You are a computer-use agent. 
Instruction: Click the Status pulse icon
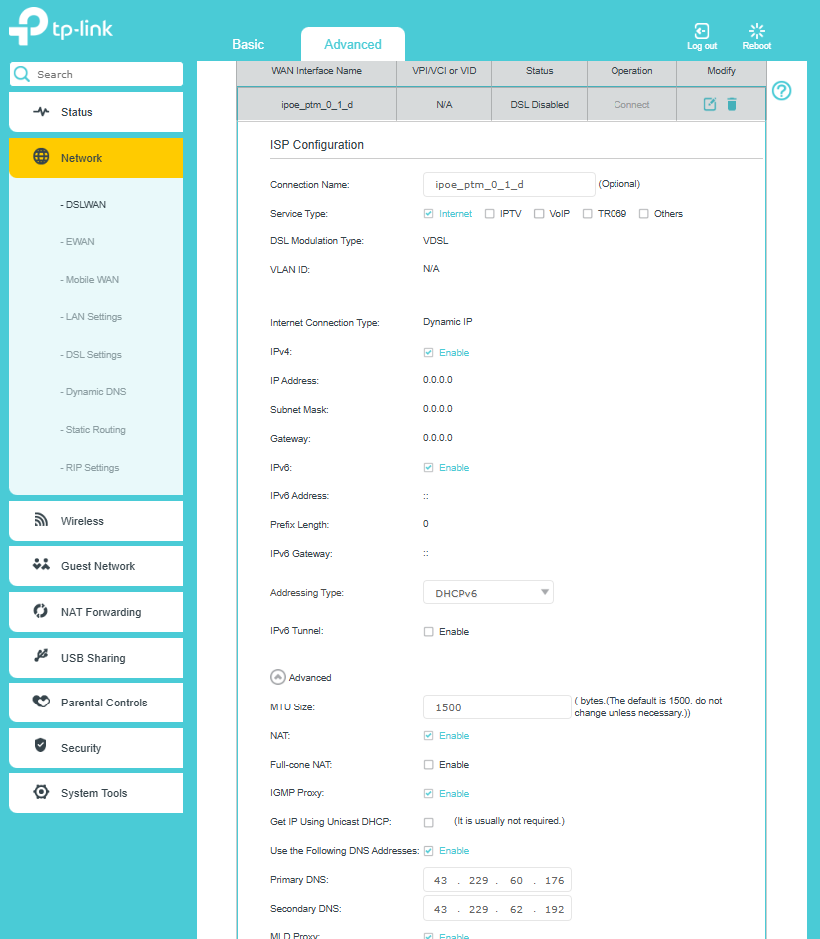(41, 112)
